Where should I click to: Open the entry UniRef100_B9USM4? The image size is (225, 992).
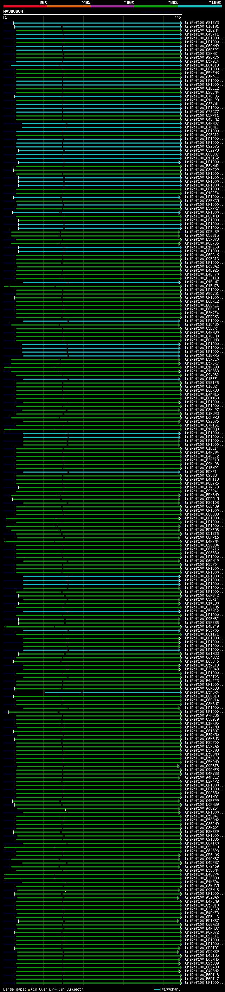202,93
